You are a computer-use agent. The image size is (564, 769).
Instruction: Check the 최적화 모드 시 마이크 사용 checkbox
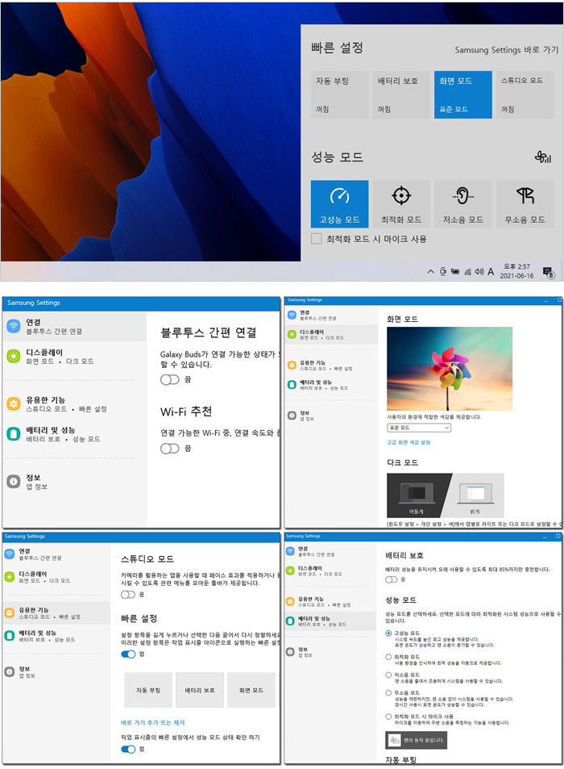point(317,239)
